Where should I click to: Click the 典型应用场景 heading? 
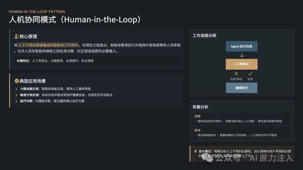33,81
